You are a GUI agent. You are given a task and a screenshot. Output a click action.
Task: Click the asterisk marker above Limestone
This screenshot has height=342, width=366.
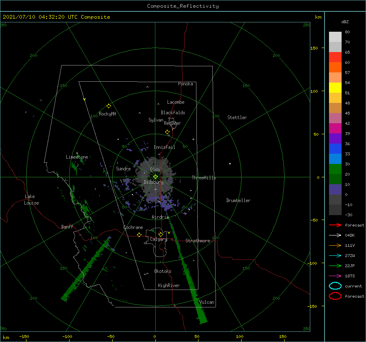[x=77, y=153]
